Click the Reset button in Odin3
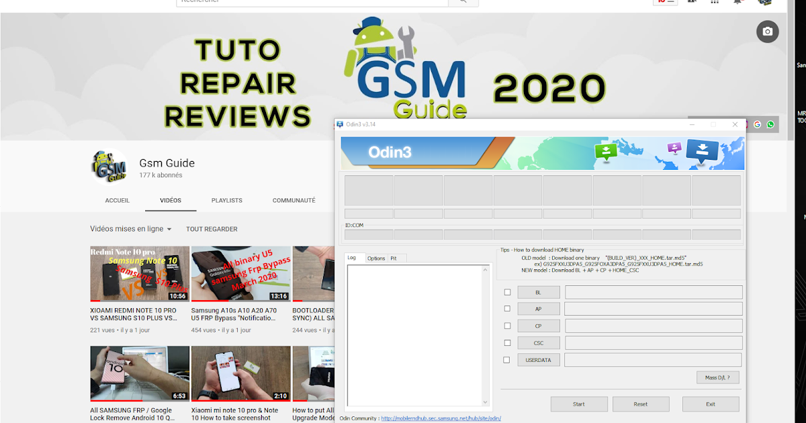Image resolution: width=806 pixels, height=423 pixels. click(x=641, y=404)
